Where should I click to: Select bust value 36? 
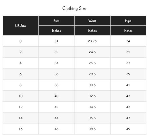pos(56,74)
